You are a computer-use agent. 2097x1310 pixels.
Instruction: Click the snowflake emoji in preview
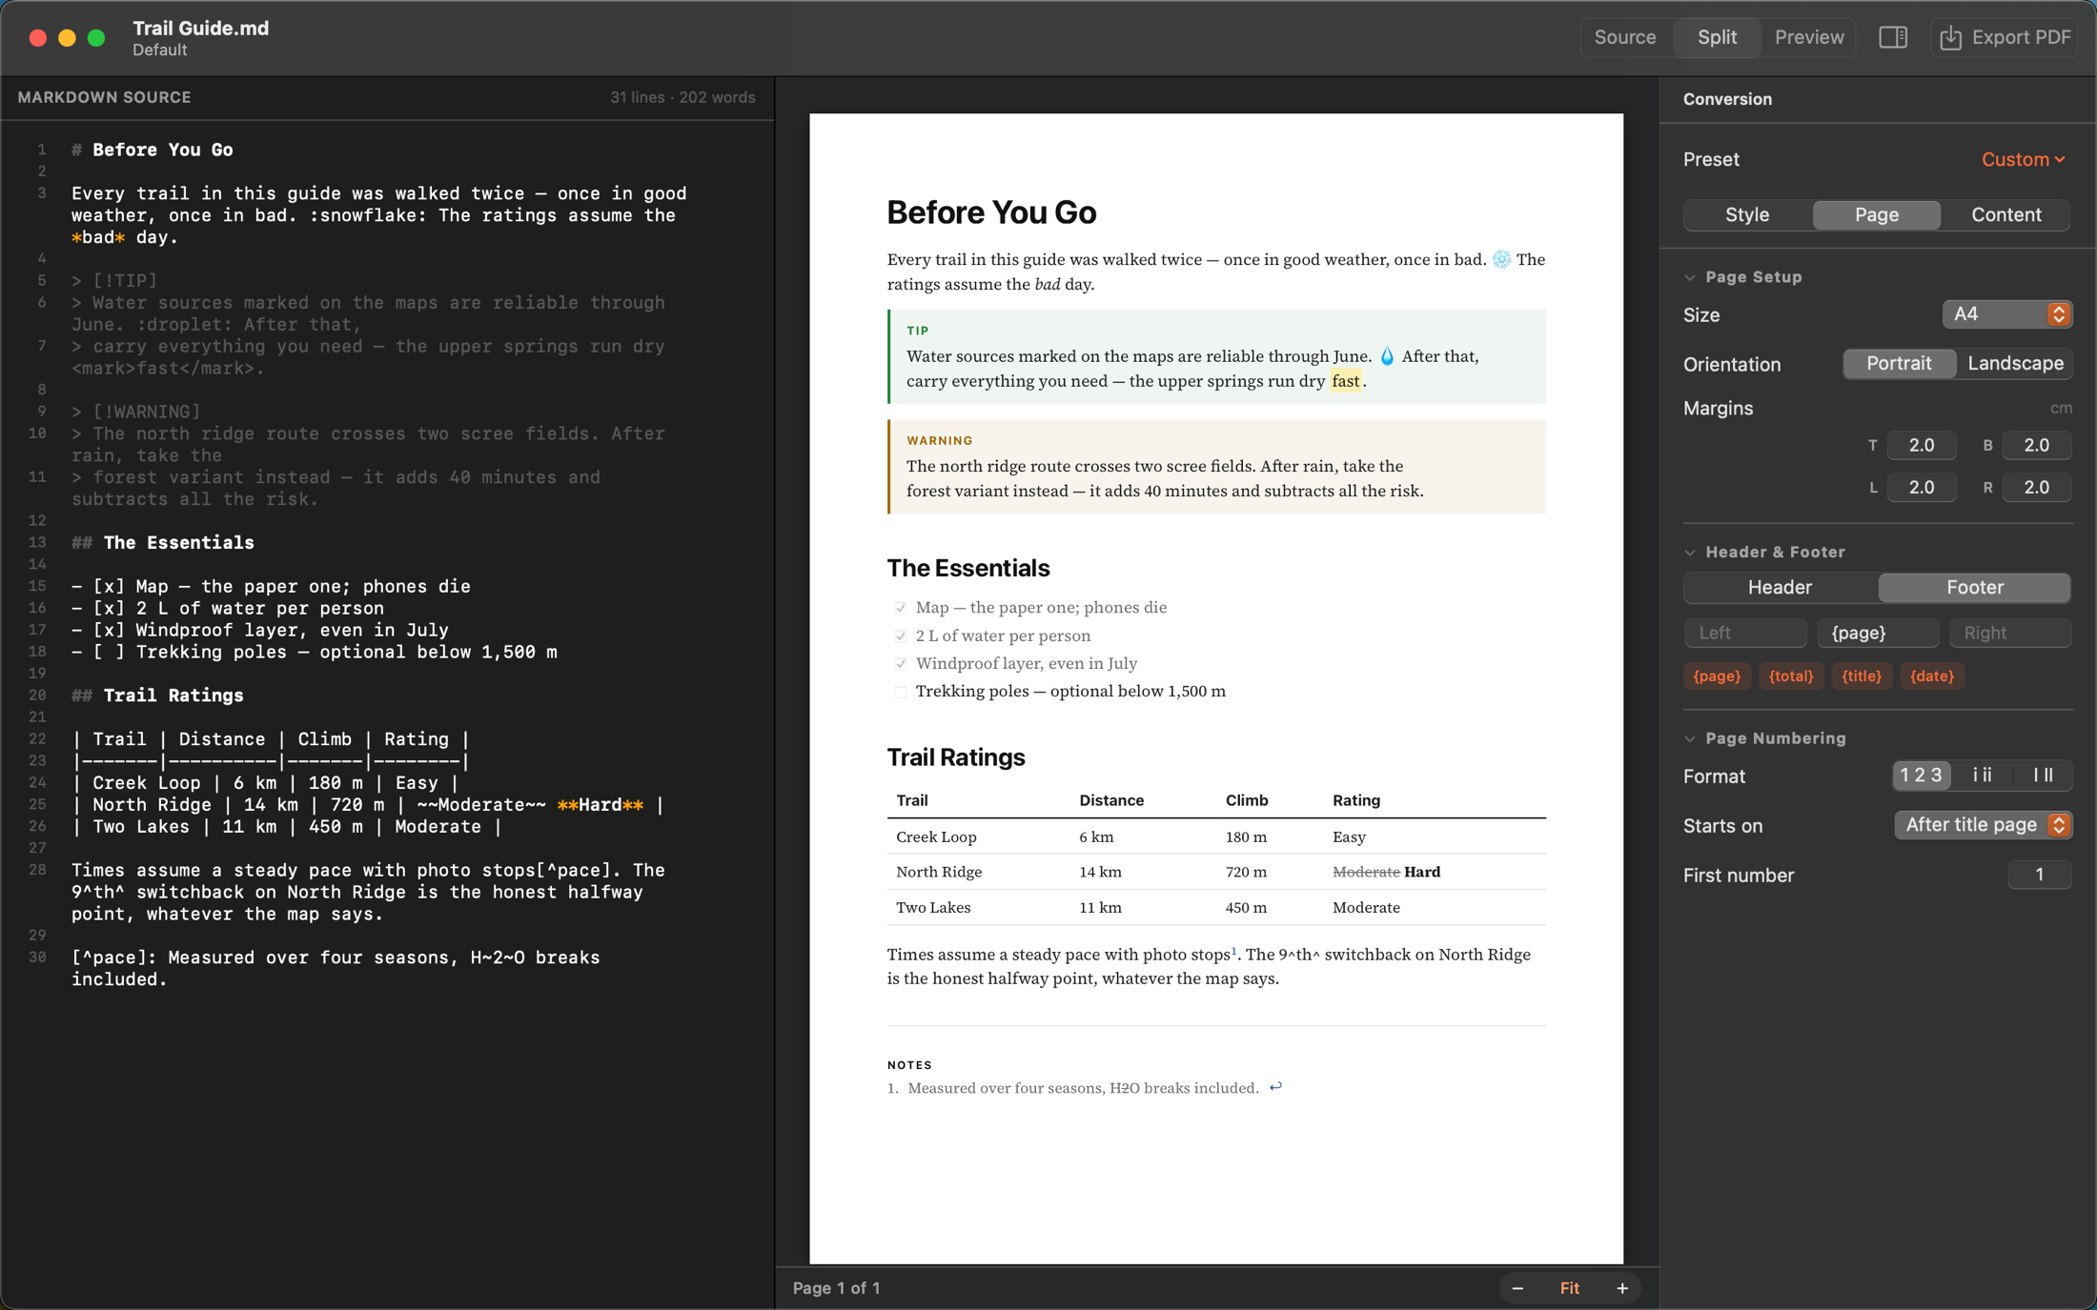[1501, 259]
